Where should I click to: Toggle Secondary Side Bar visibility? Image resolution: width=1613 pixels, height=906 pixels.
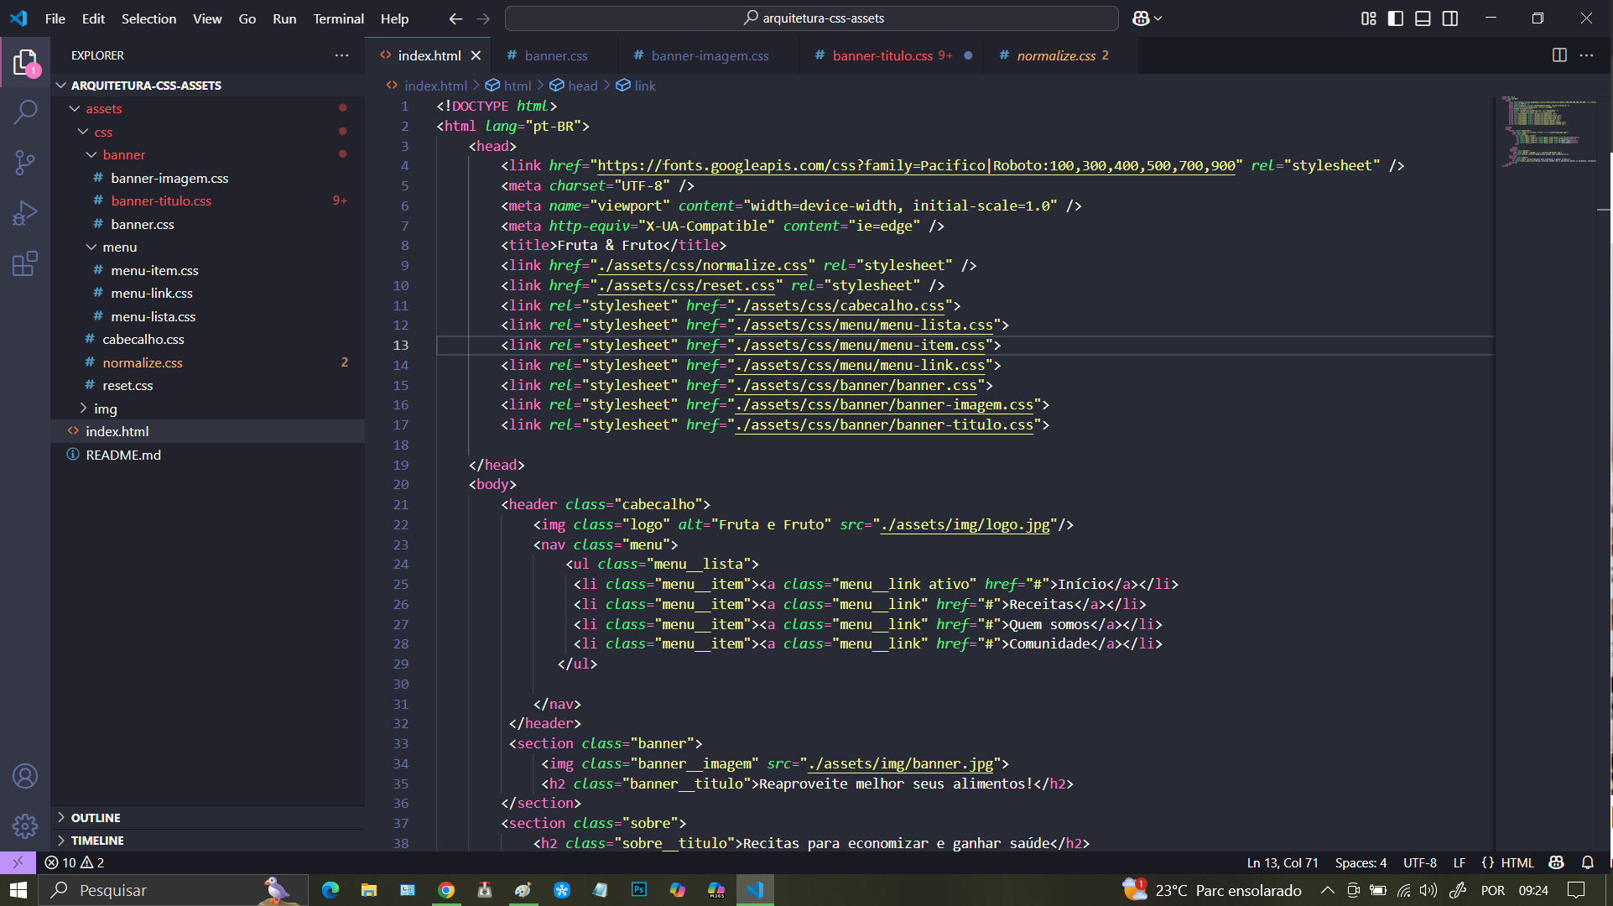click(1450, 18)
